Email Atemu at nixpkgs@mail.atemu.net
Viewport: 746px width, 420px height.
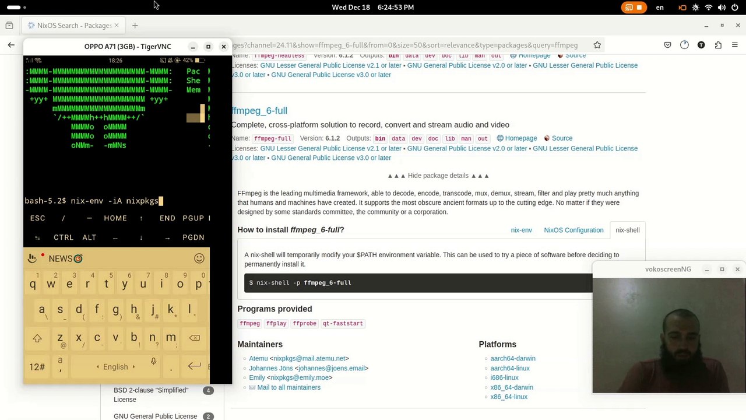pyautogui.click(x=309, y=359)
